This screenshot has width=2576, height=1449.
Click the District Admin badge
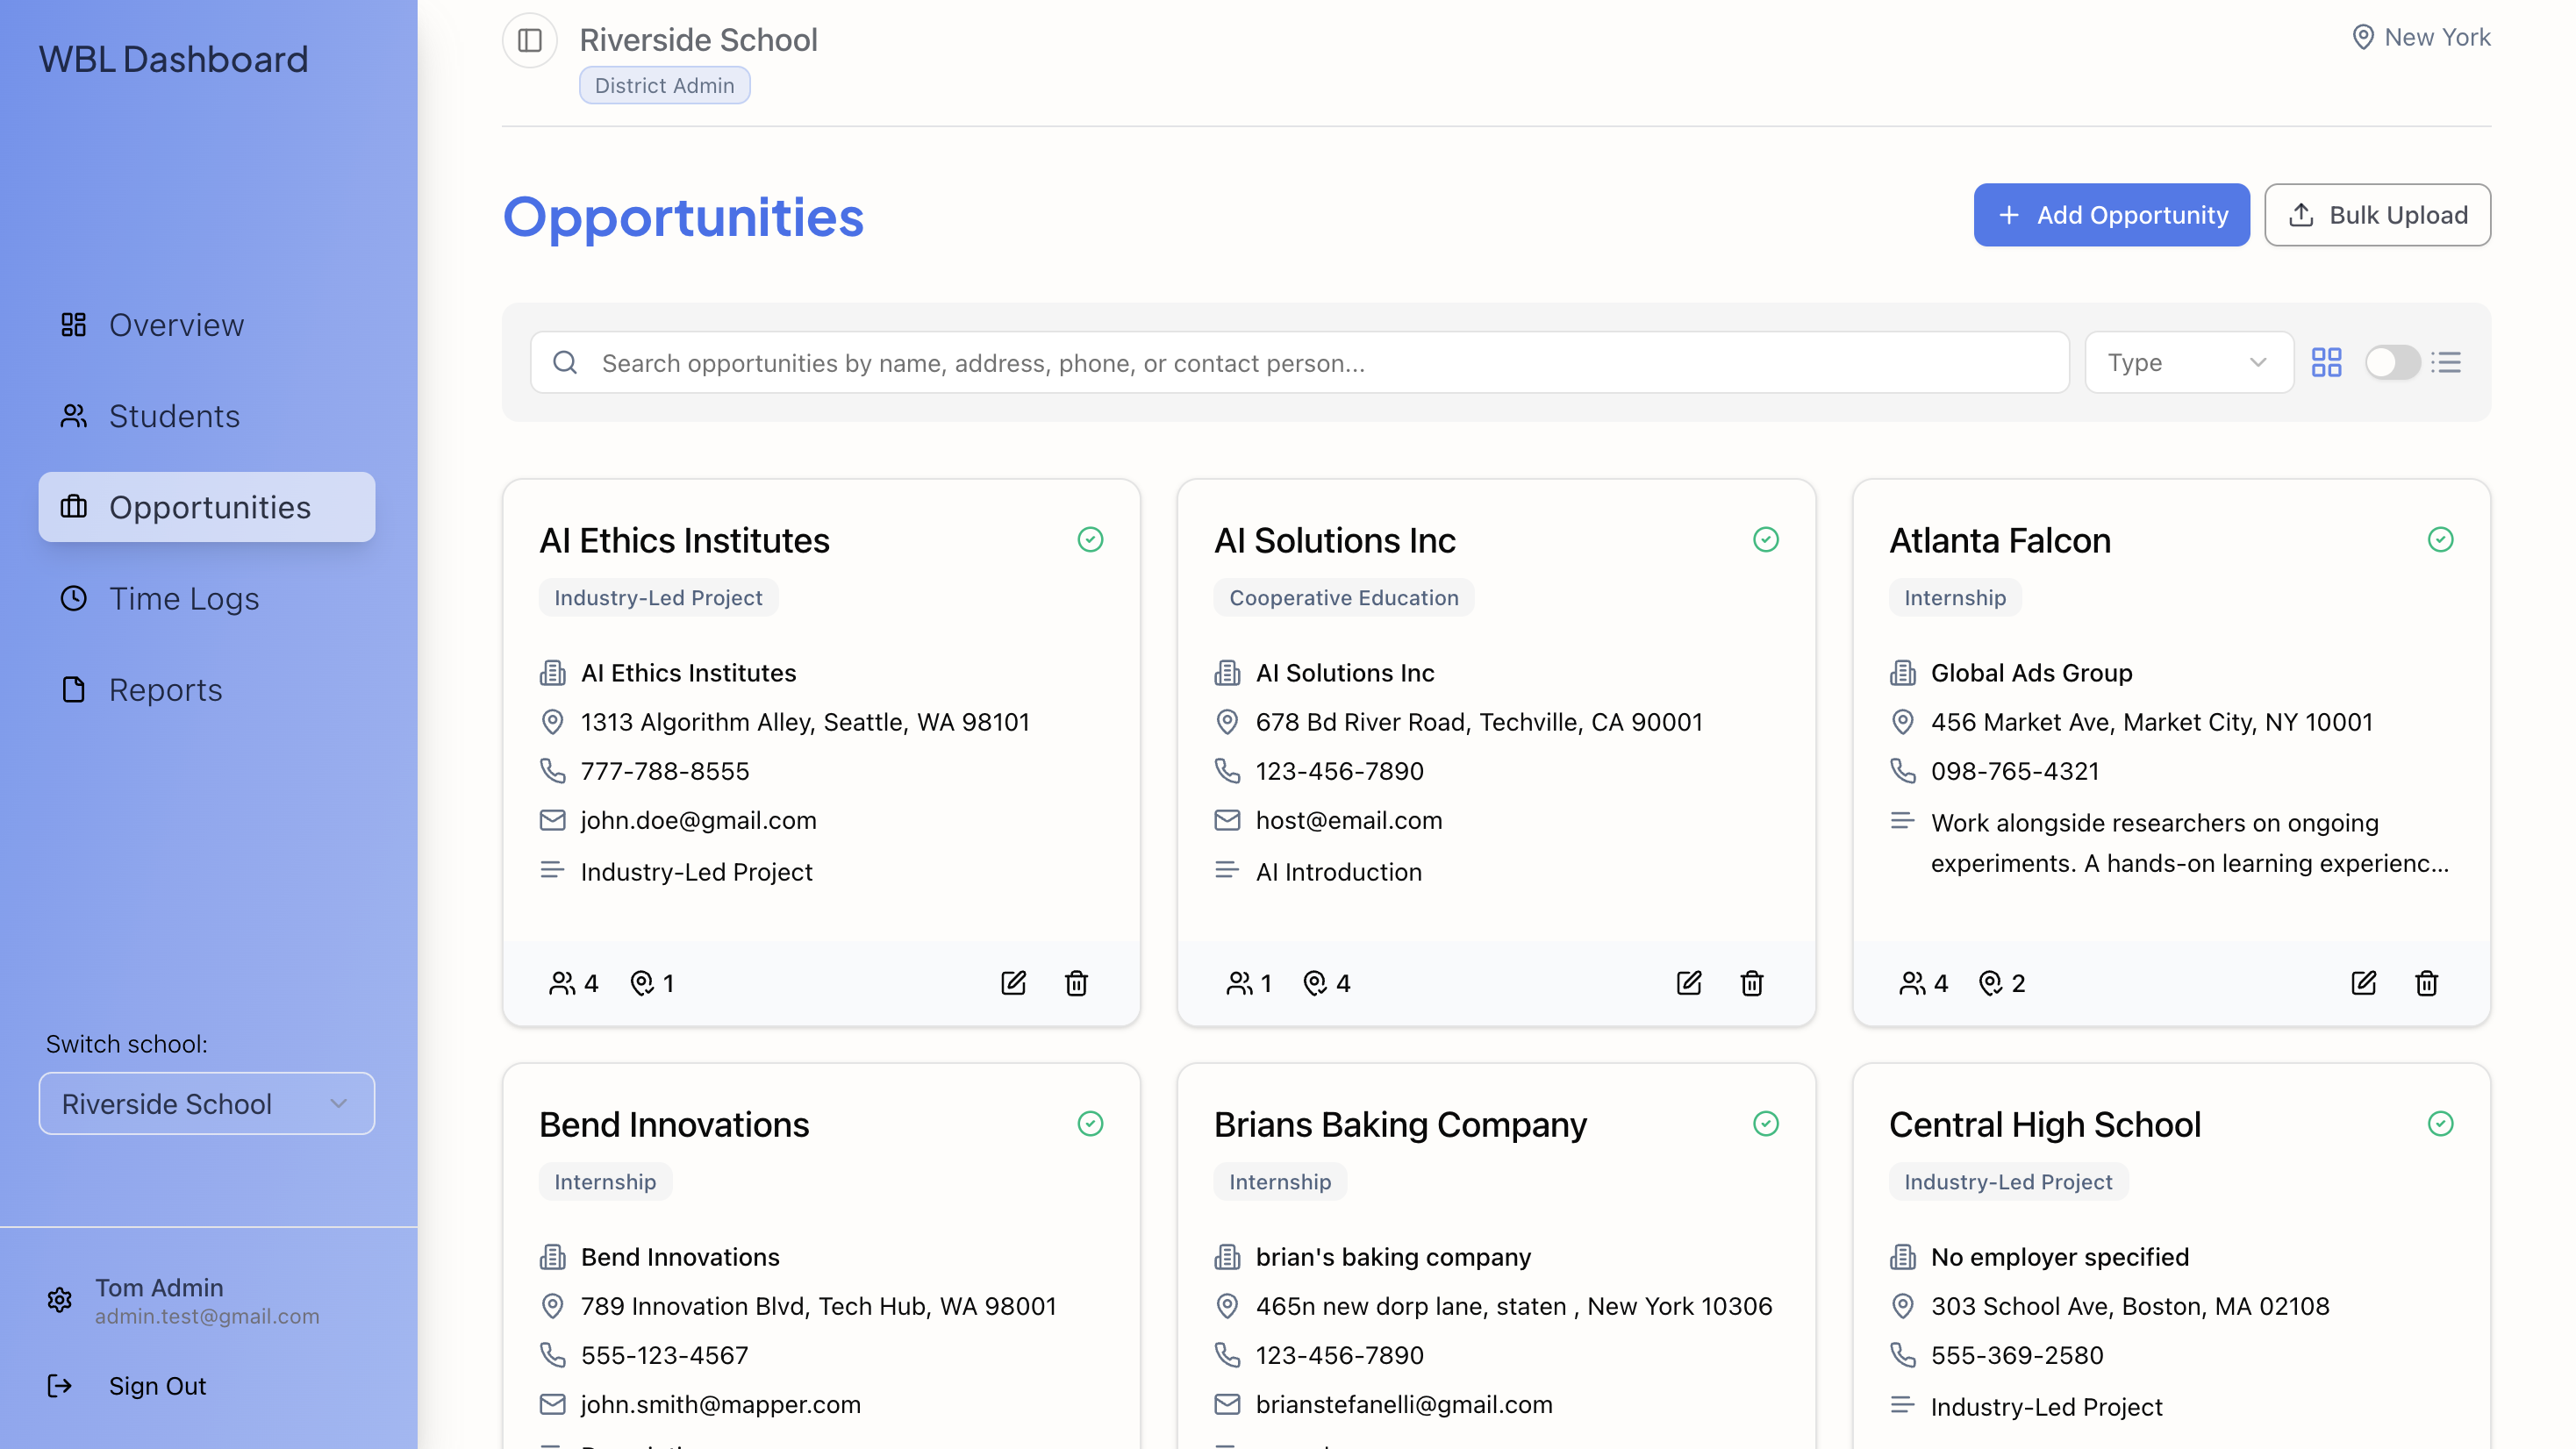pos(664,85)
